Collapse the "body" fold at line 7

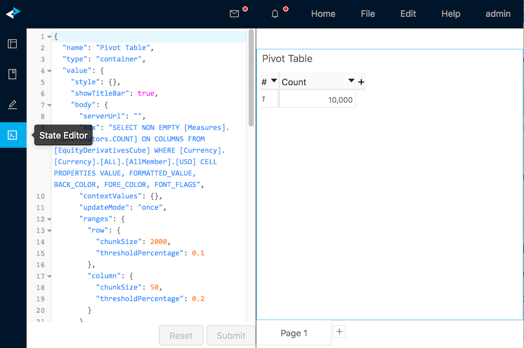tap(50, 105)
